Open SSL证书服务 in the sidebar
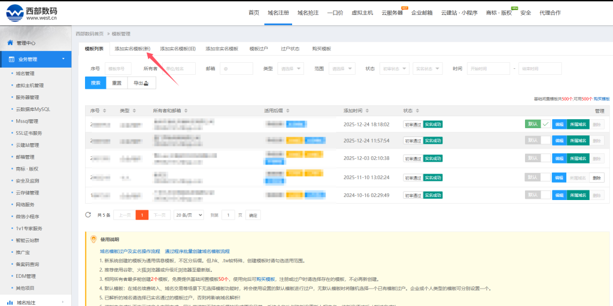The width and height of the screenshot is (613, 306). click(29, 133)
